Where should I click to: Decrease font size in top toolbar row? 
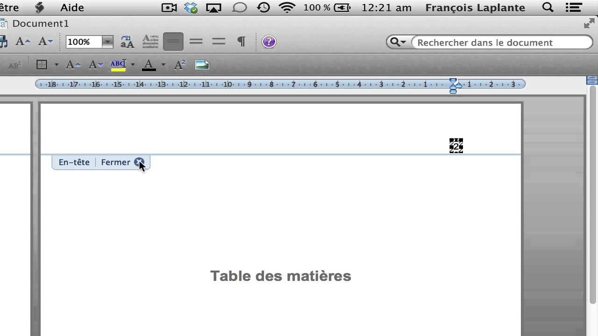coord(45,42)
